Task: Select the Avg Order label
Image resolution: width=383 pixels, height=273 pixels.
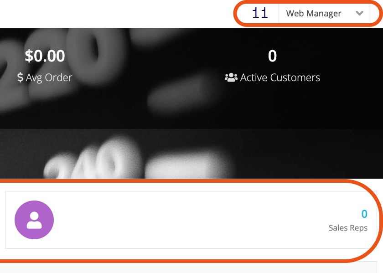Action: point(49,77)
